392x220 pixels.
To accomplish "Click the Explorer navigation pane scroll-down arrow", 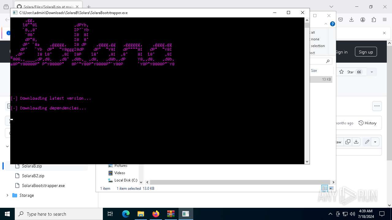I will point(141,182).
